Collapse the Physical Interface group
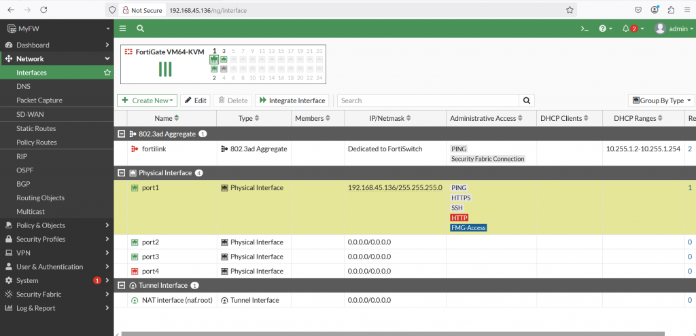Image resolution: width=696 pixels, height=336 pixels. [x=121, y=173]
